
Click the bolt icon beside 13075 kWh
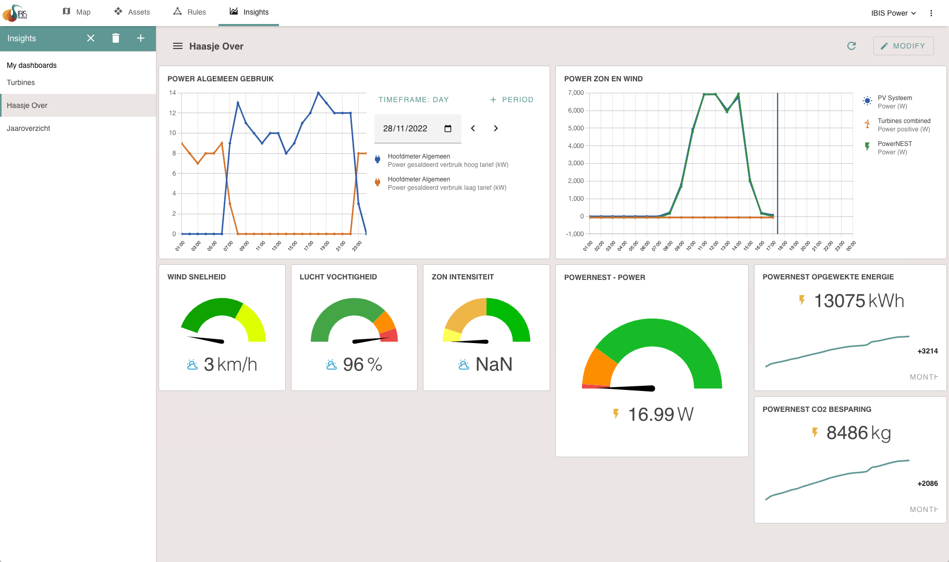click(x=802, y=300)
